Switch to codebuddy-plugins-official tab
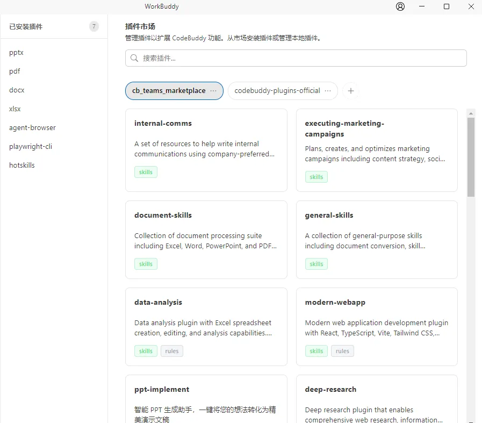This screenshot has width=482, height=423. [x=283, y=91]
